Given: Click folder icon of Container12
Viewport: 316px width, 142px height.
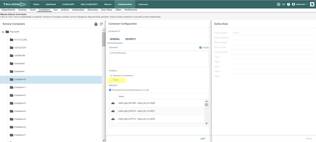Looking at the screenshot, I should pyautogui.click(x=12, y=95).
